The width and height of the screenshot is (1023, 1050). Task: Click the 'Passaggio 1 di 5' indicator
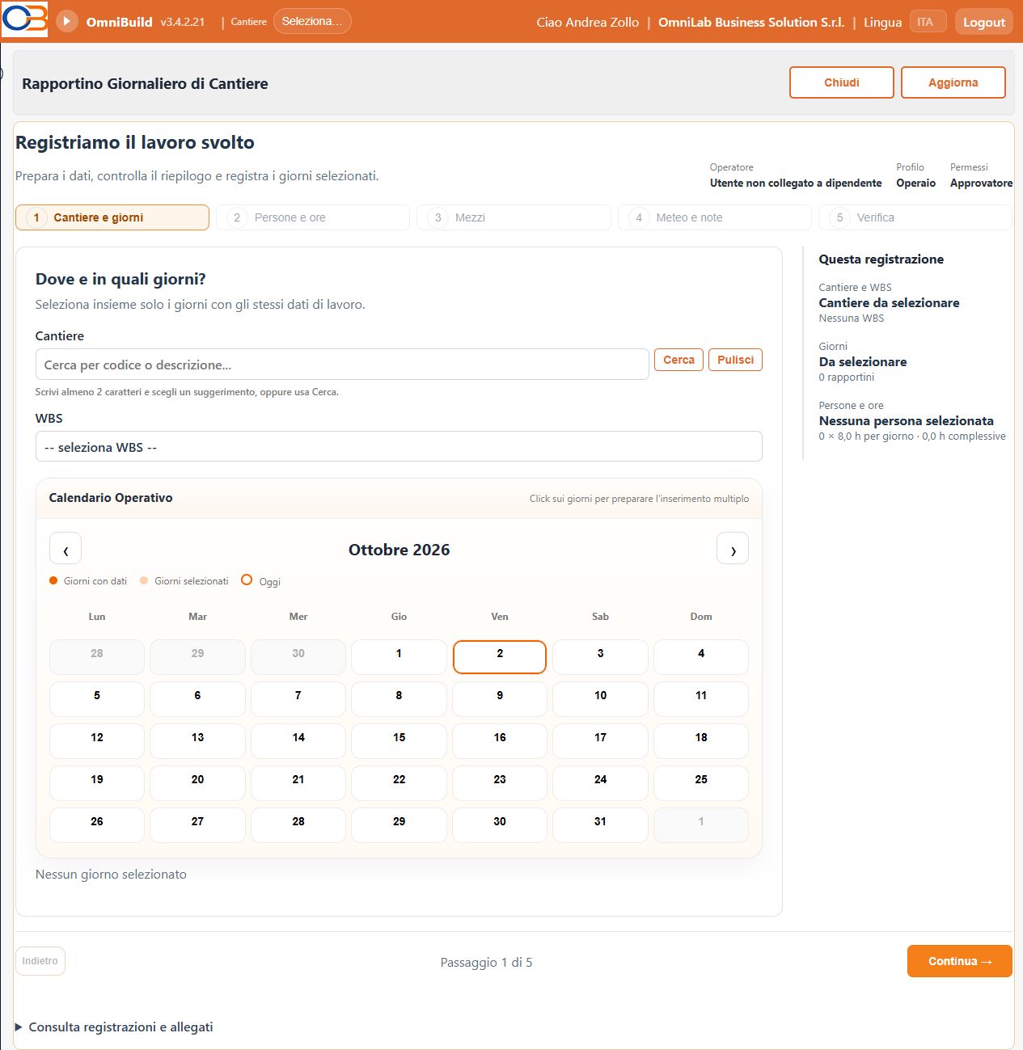pos(486,962)
